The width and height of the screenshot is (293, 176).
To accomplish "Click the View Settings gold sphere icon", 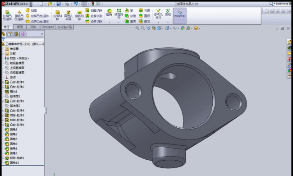I will tap(196, 28).
